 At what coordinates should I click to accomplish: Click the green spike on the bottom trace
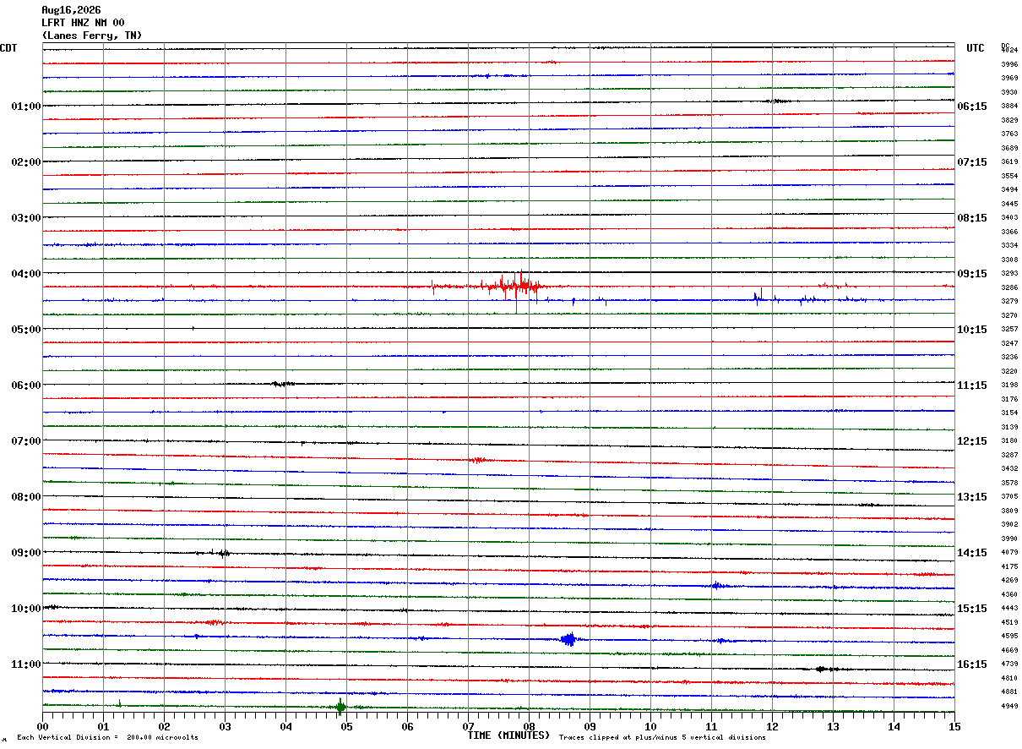tap(340, 706)
